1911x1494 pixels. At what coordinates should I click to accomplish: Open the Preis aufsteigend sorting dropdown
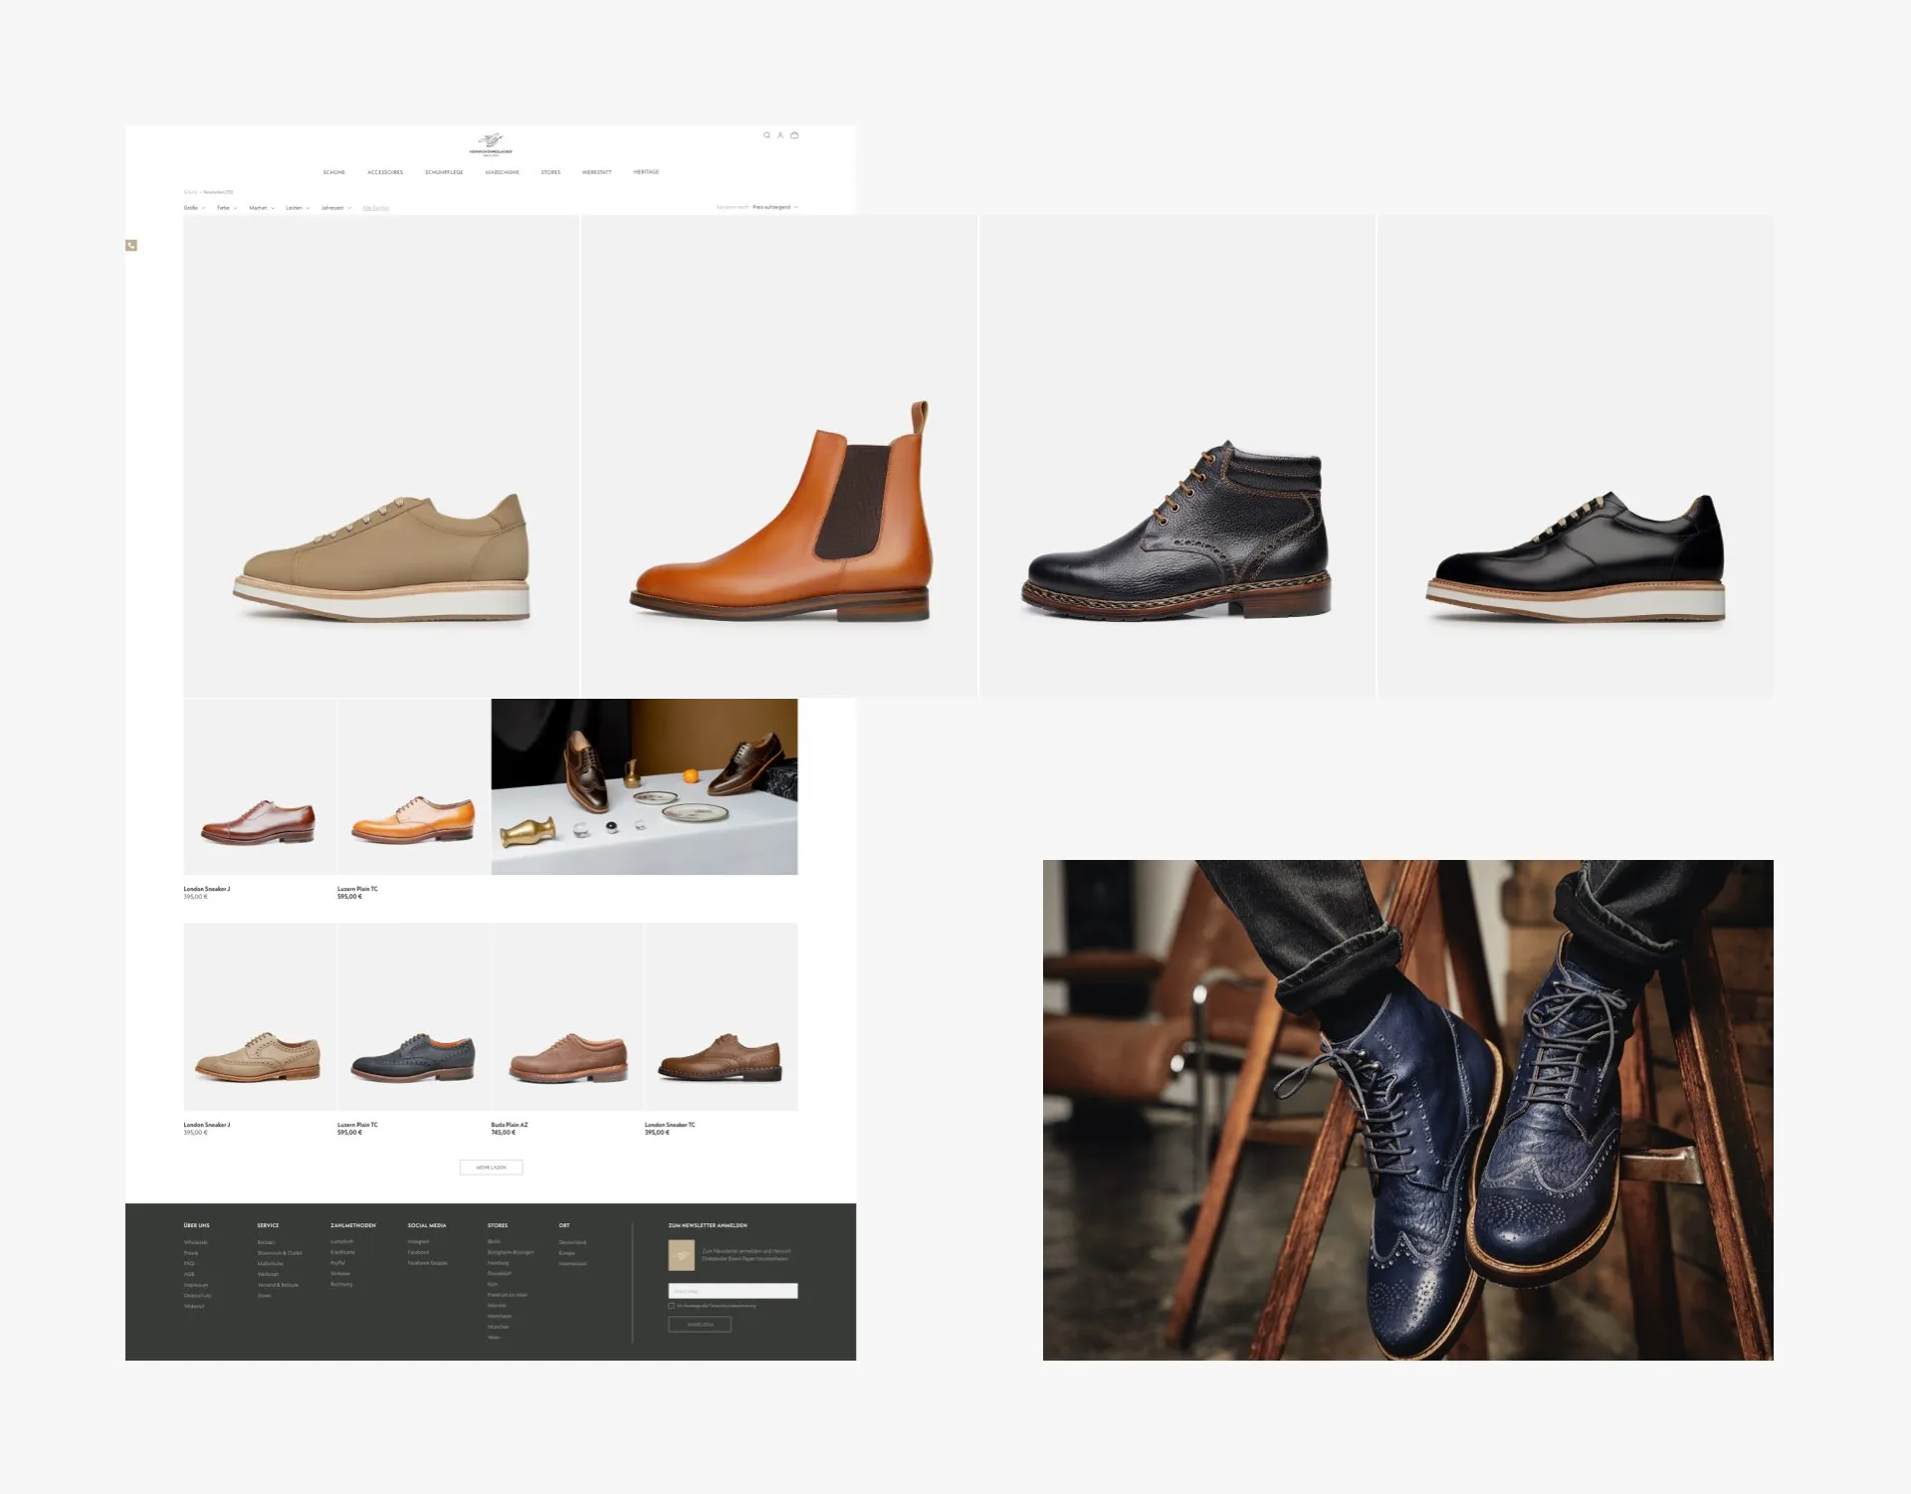[x=773, y=207]
